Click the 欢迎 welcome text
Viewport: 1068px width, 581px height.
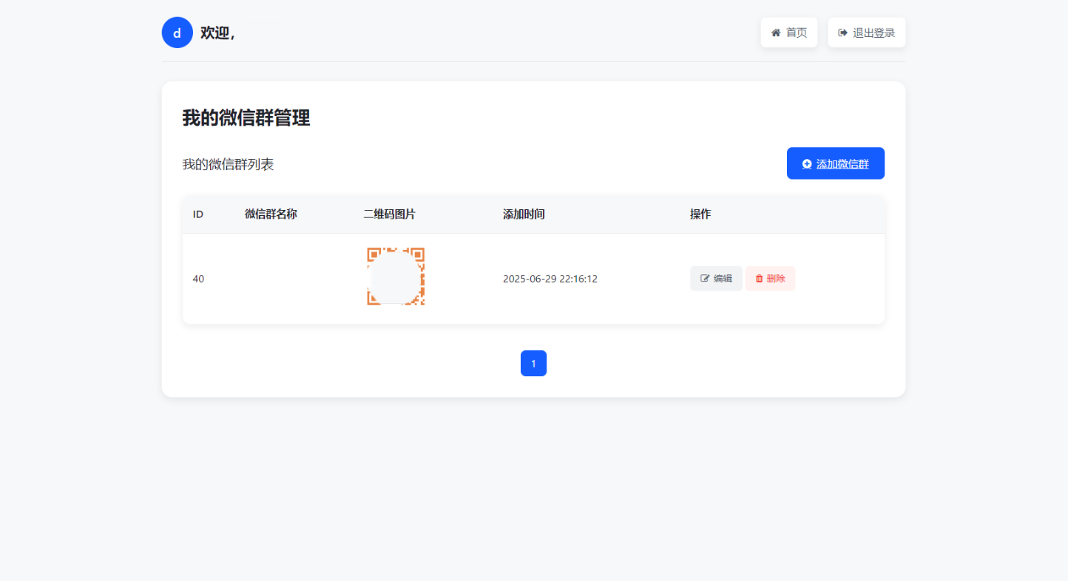click(217, 33)
